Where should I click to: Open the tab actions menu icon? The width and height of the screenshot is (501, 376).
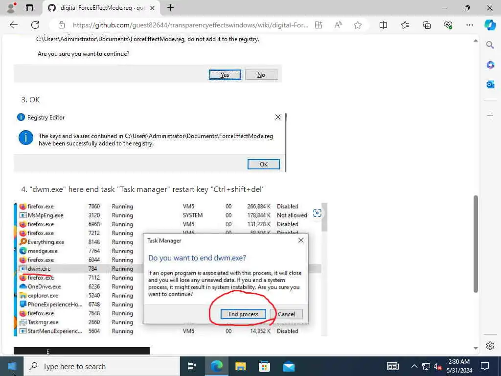tap(29, 8)
